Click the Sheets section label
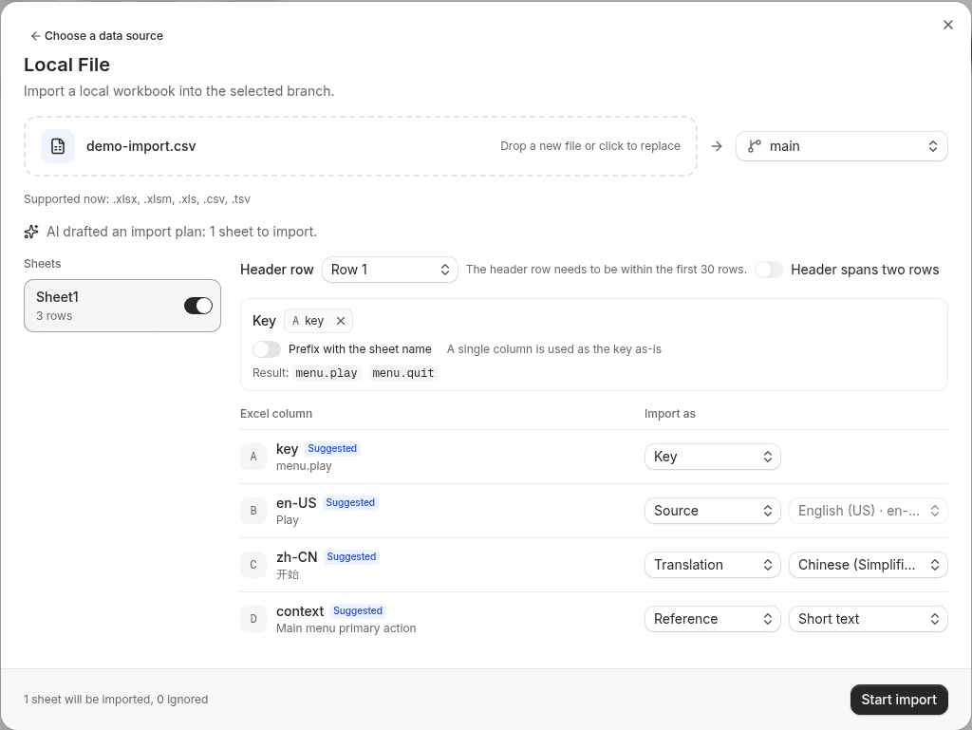Screen dimensions: 972x730 coord(42,263)
